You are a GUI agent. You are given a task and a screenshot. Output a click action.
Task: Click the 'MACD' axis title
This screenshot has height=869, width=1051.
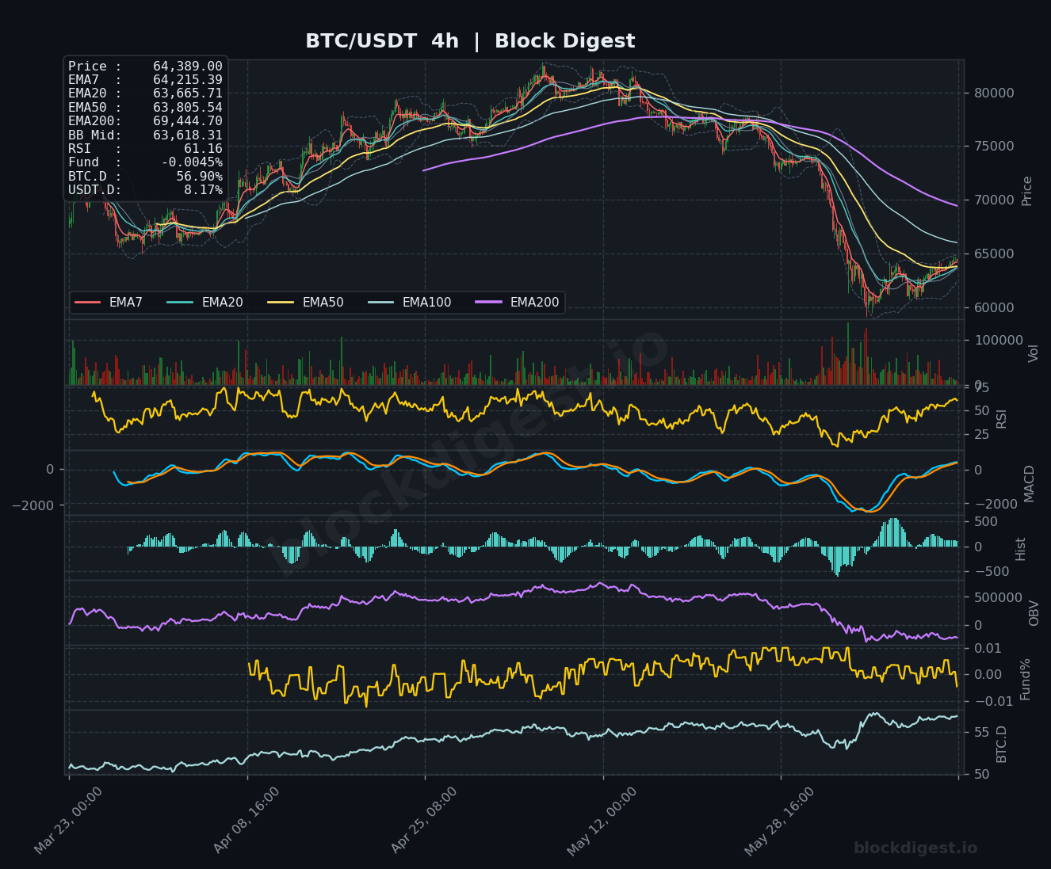point(1030,483)
